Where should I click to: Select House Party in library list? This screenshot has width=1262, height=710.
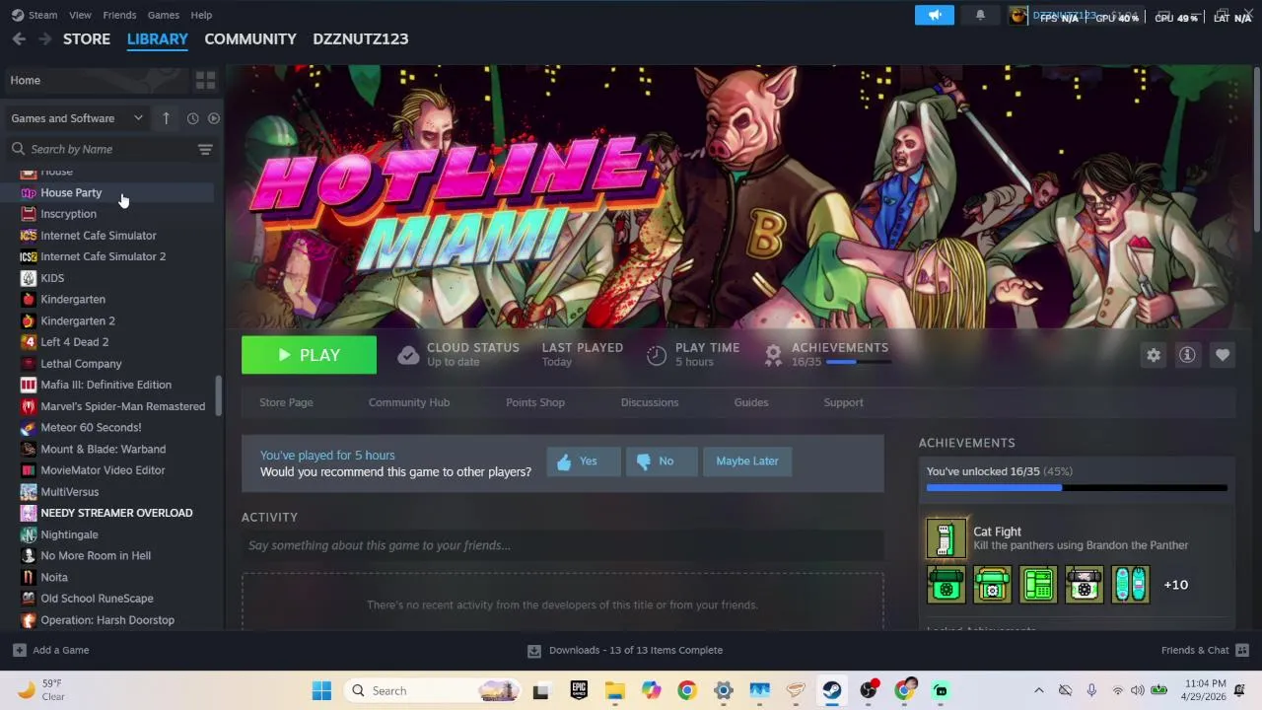[108, 192]
